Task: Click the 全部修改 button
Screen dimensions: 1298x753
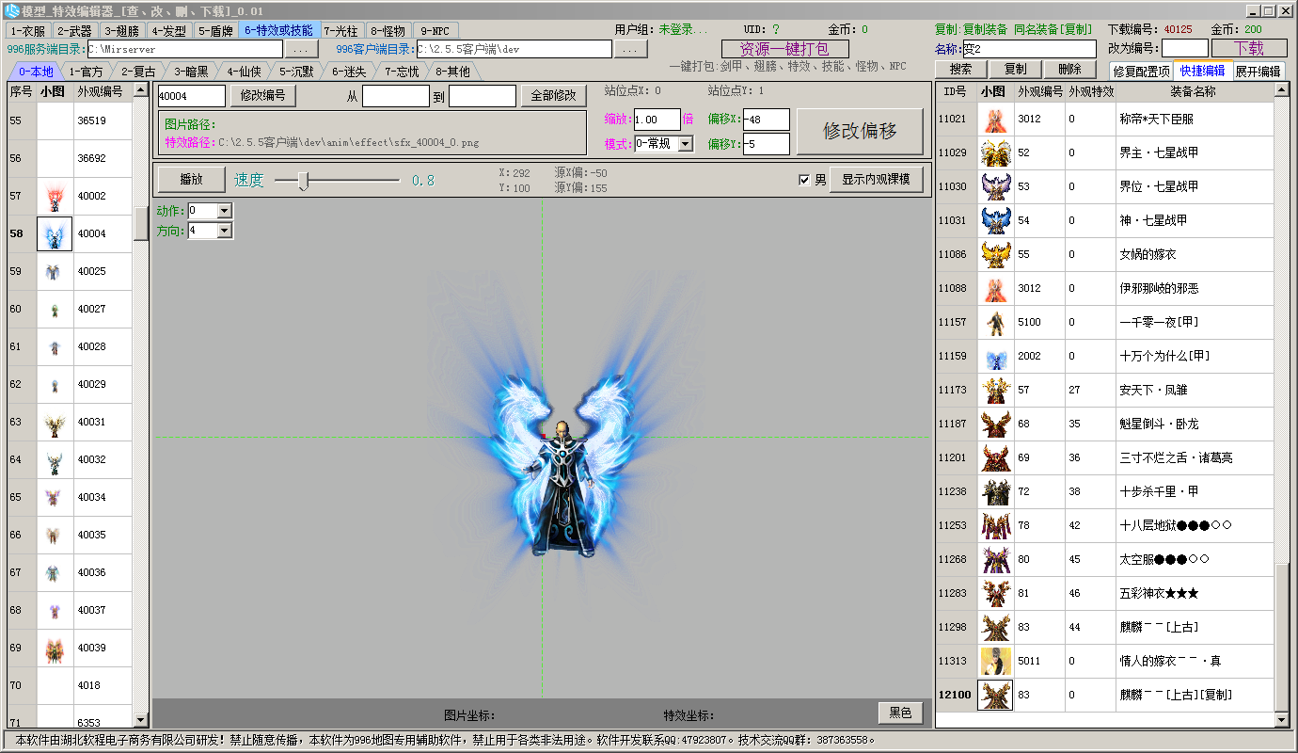Action: (x=554, y=95)
